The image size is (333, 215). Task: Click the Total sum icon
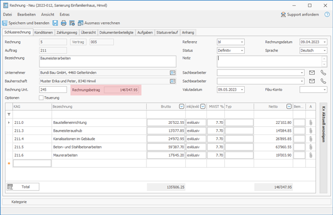[10, 187]
